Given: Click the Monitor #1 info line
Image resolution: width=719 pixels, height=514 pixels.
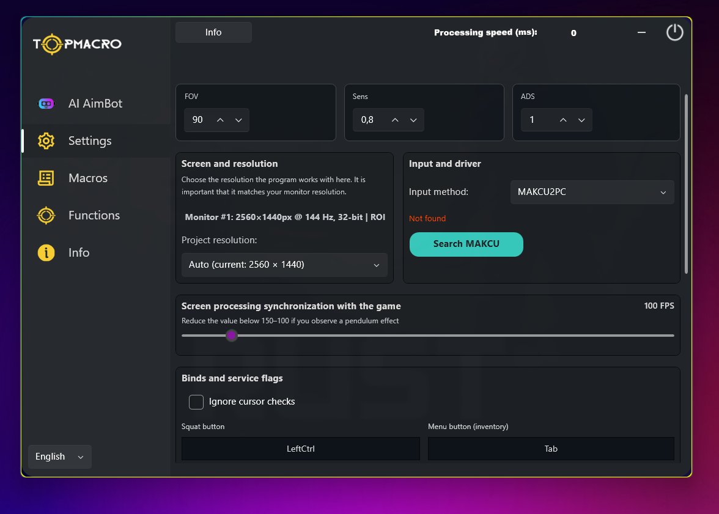Looking at the screenshot, I should point(285,218).
